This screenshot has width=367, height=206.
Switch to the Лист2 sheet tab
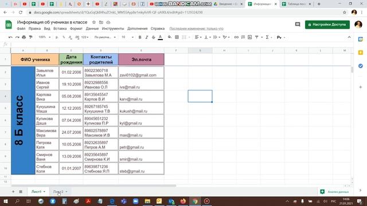click(58, 192)
